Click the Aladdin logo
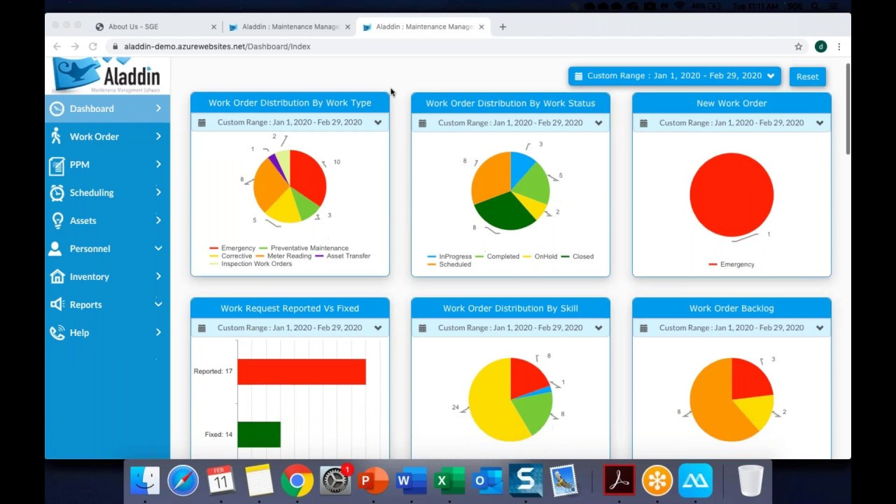Viewport: 896px width, 504px height. tap(107, 76)
